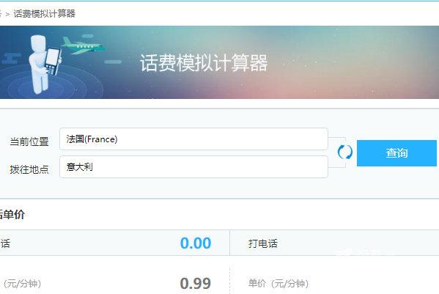The width and height of the screenshot is (439, 294).
Task: Click the 话费模拟计算器 banner title
Action: 204,63
